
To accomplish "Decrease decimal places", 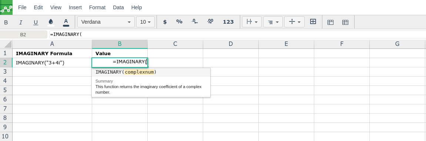I will click(195, 22).
